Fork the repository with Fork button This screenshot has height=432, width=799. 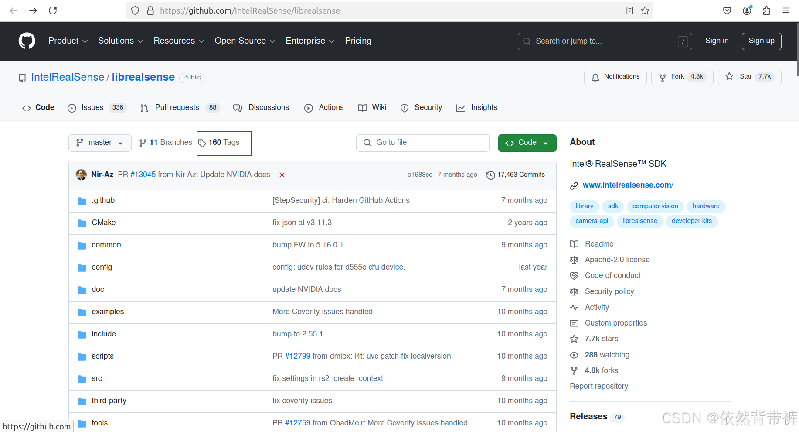pos(682,77)
